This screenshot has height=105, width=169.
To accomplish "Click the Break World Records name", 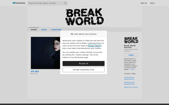I will point(130,46).
